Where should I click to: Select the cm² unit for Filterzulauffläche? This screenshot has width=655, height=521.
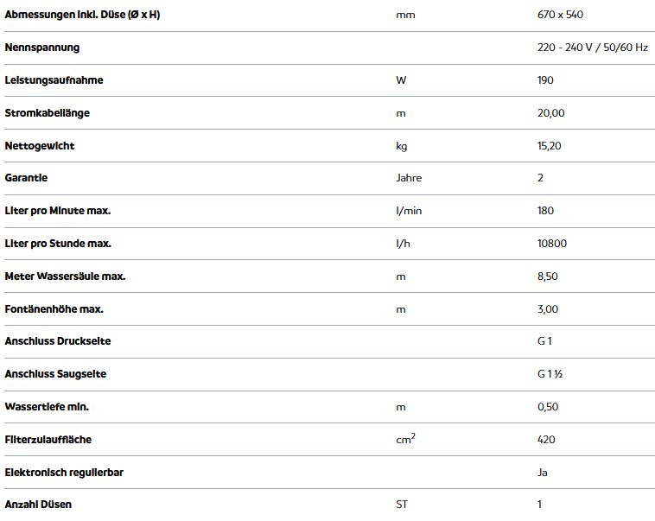405,439
